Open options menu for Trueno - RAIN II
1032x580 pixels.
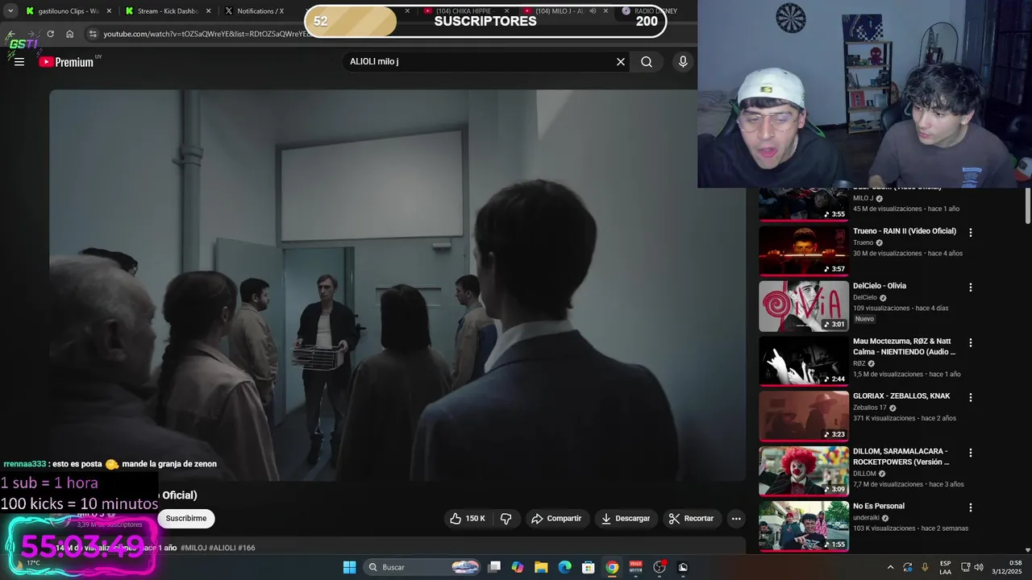click(971, 232)
